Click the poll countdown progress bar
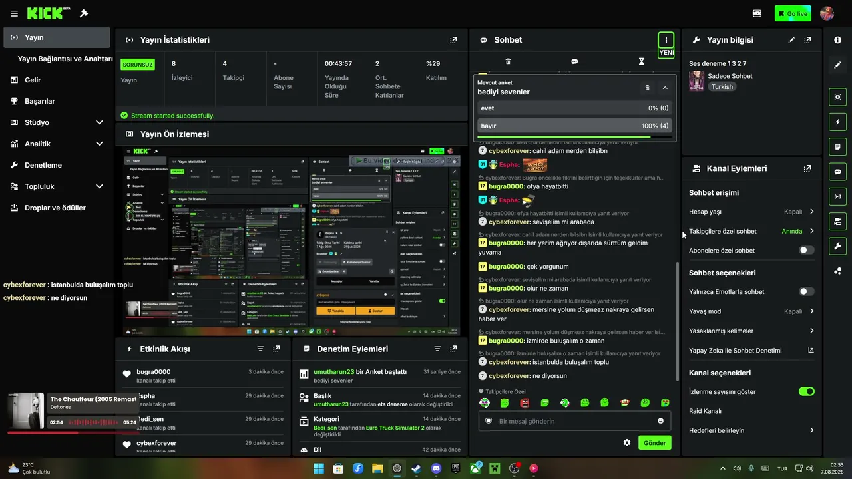The height and width of the screenshot is (479, 852). 574,137
